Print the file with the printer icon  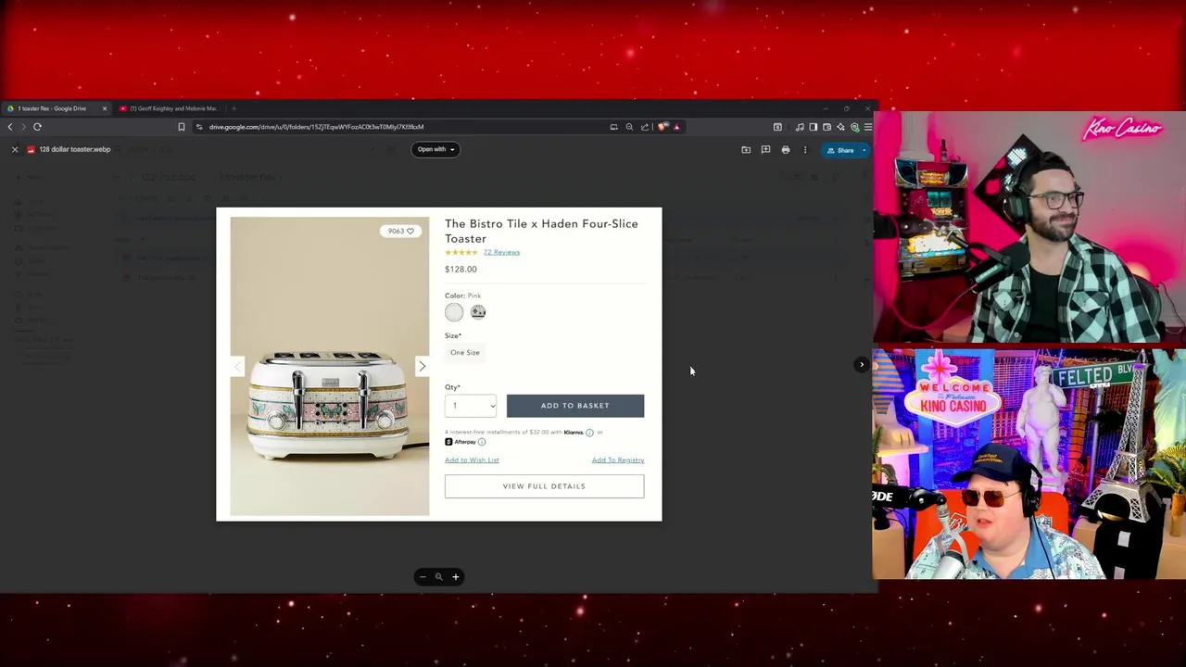coord(786,149)
